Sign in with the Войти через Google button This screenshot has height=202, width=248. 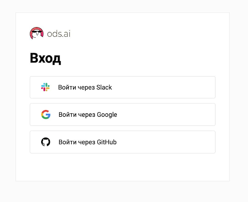123,114
